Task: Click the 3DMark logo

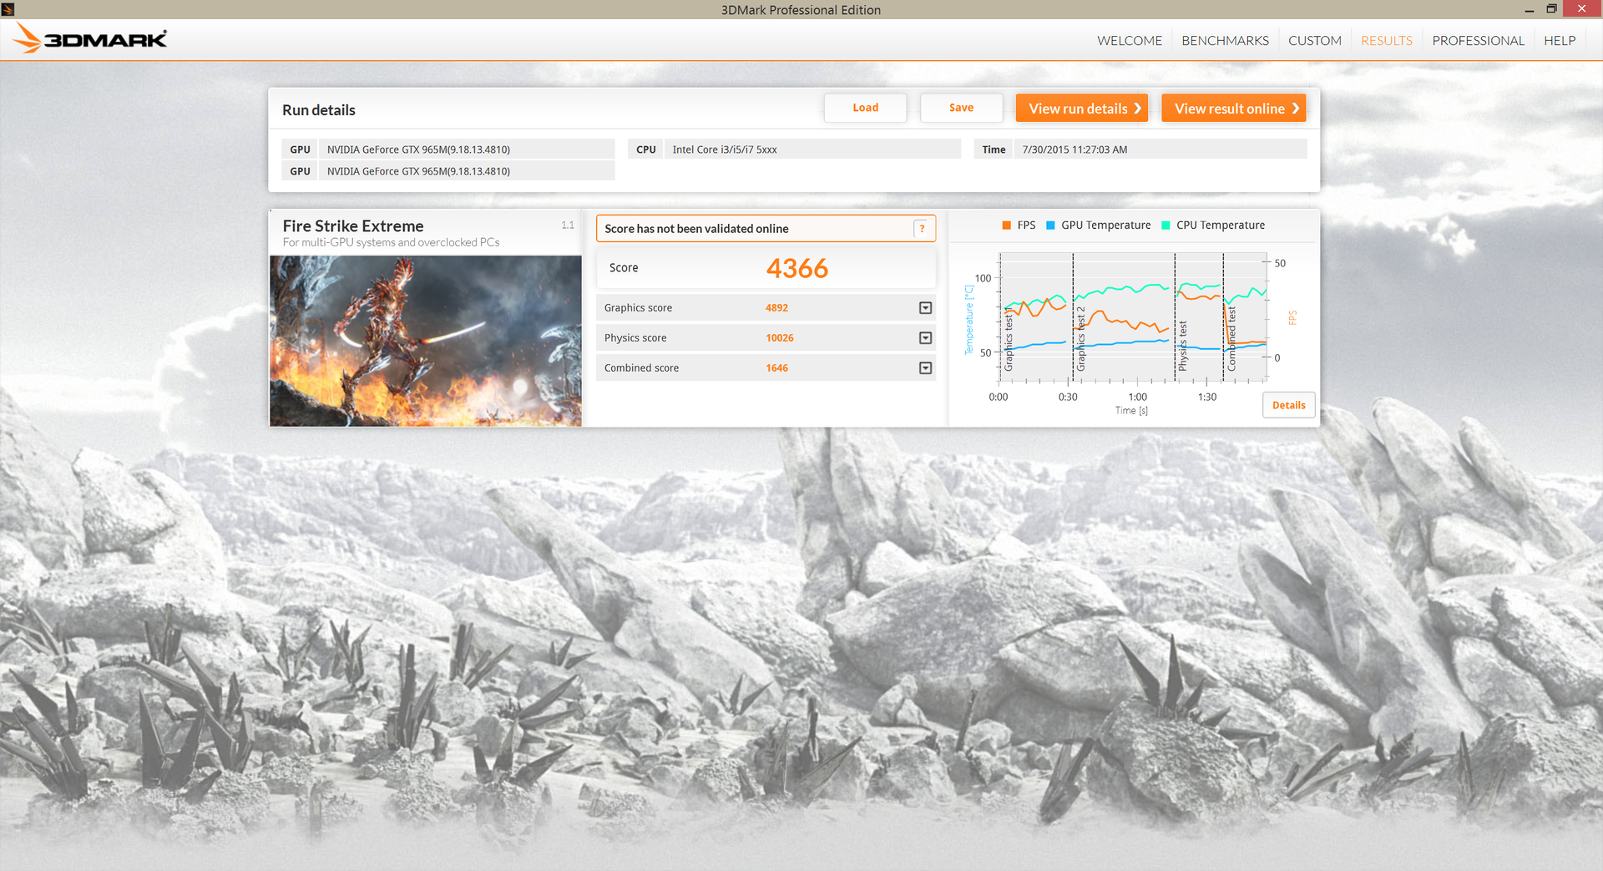Action: tap(90, 38)
